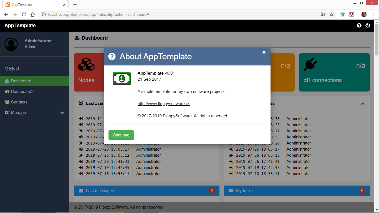The width and height of the screenshot is (379, 213).
Task: Open the dR connections card
Action: [x=334, y=72]
